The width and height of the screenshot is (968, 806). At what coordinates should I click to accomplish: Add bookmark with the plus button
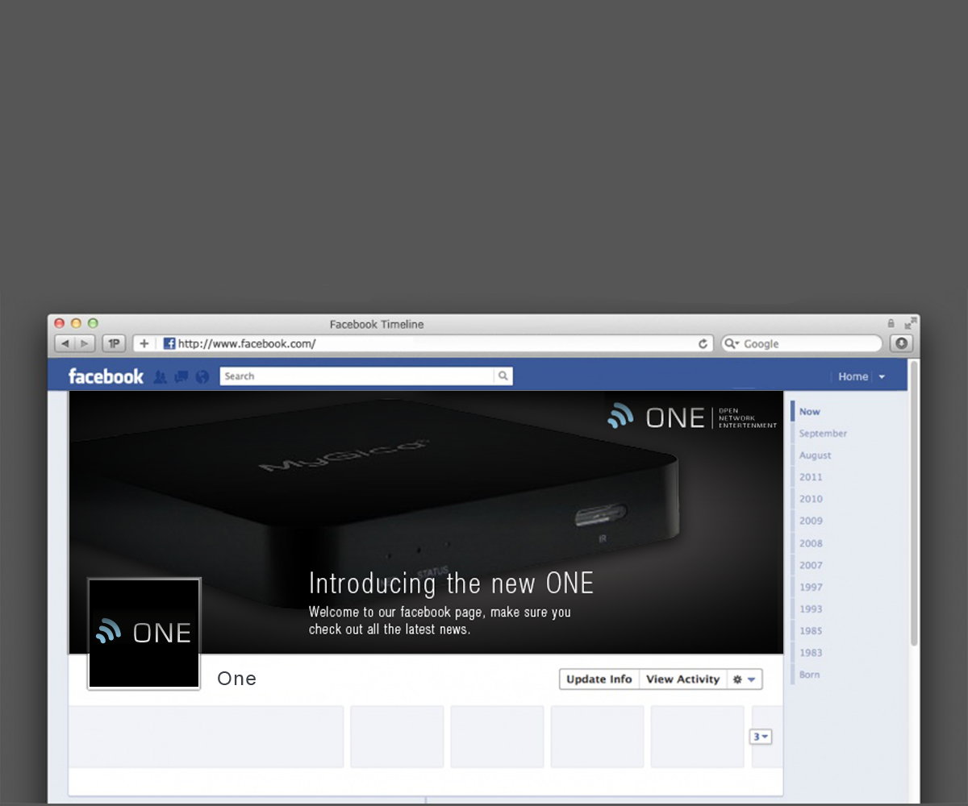click(x=144, y=343)
